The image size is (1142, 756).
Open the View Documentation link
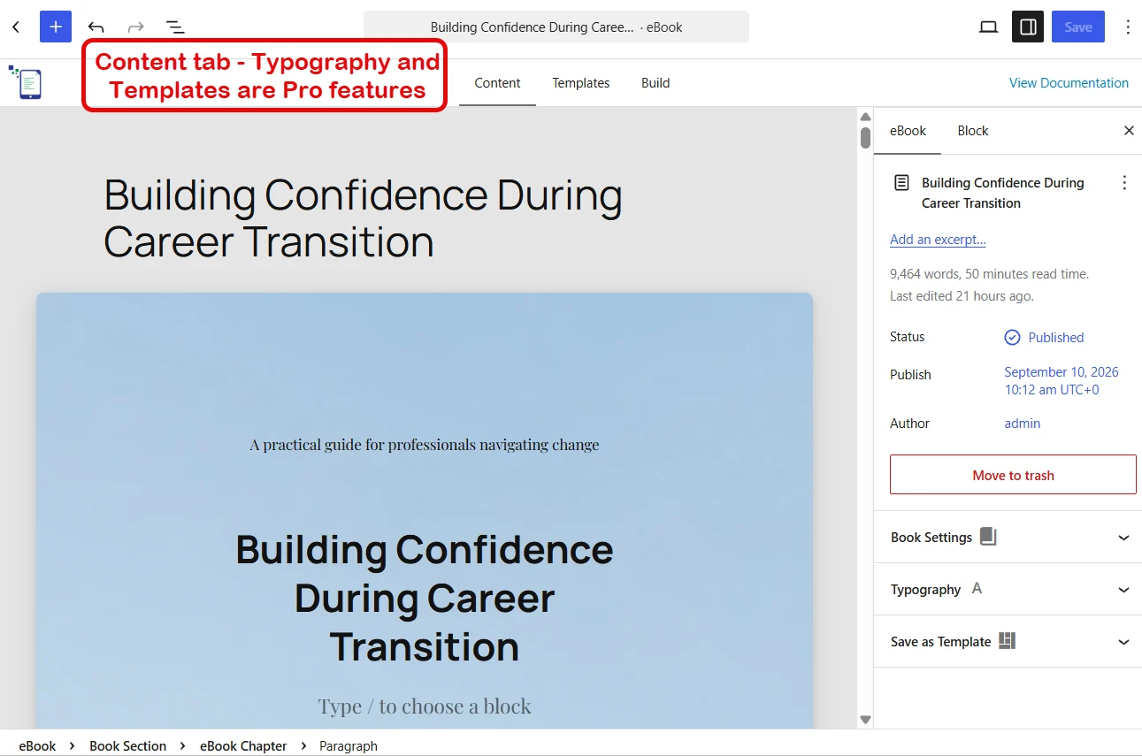coord(1069,83)
